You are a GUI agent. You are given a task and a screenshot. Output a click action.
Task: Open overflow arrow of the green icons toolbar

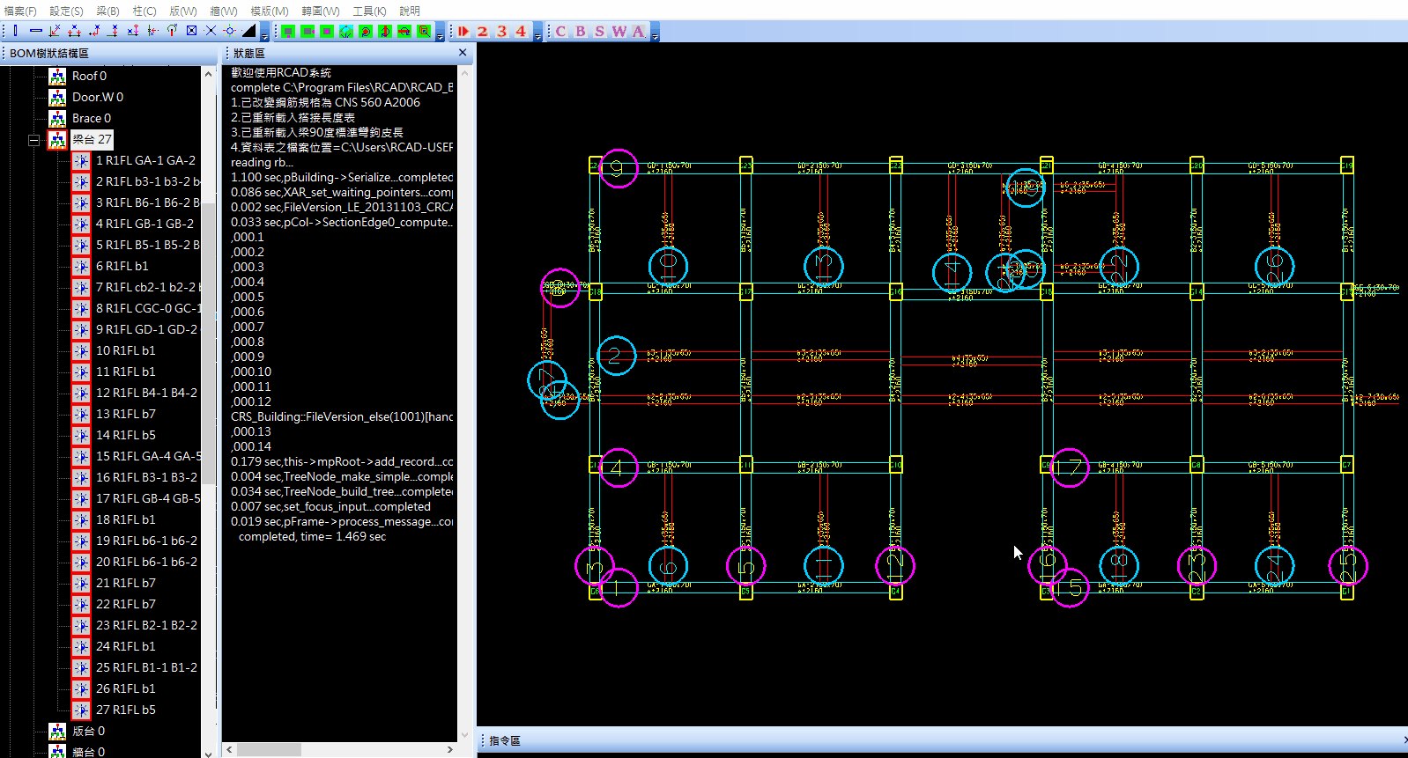tap(441, 33)
